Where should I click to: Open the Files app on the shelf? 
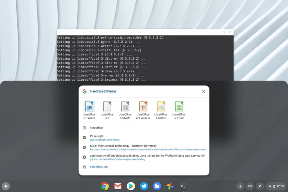point(157,186)
